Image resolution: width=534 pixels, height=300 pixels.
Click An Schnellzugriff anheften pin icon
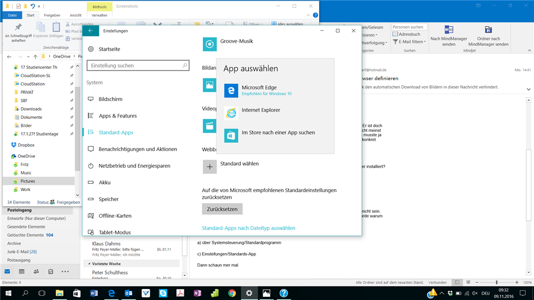(x=18, y=27)
